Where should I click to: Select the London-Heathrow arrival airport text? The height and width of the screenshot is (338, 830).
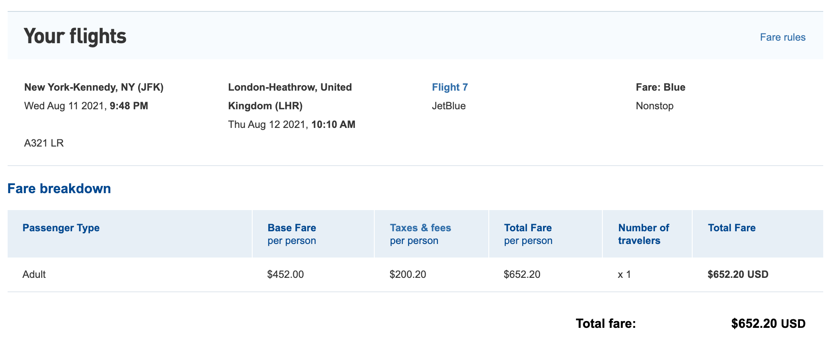290,96
